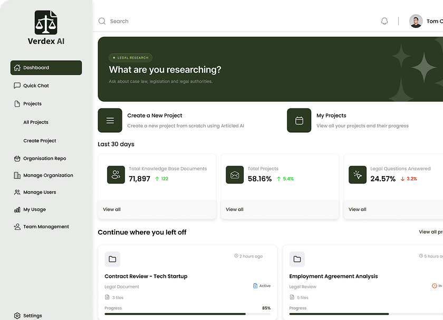Click Employment Agreement Analysis folder icon
443x320 pixels.
pos(297,259)
